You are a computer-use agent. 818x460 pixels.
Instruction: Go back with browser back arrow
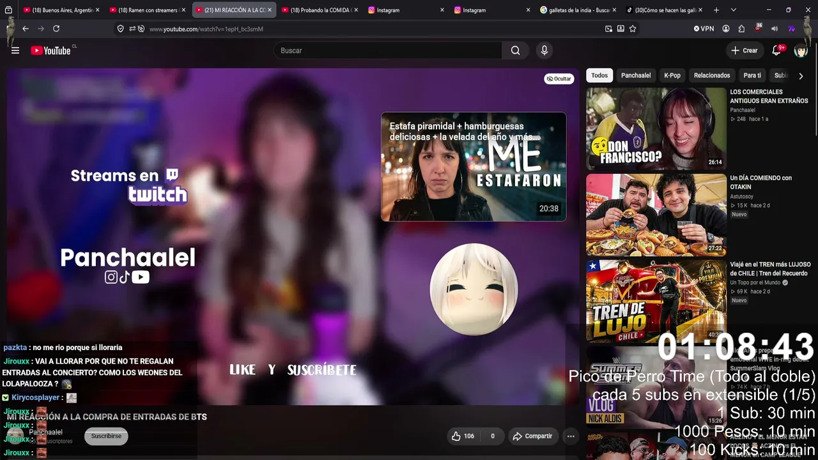point(26,29)
